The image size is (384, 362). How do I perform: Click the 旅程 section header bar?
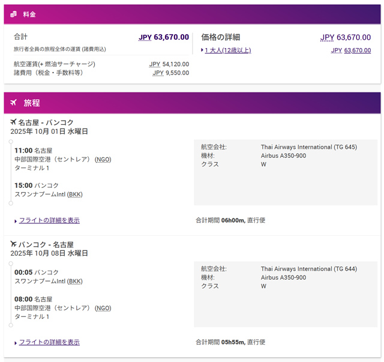point(192,103)
